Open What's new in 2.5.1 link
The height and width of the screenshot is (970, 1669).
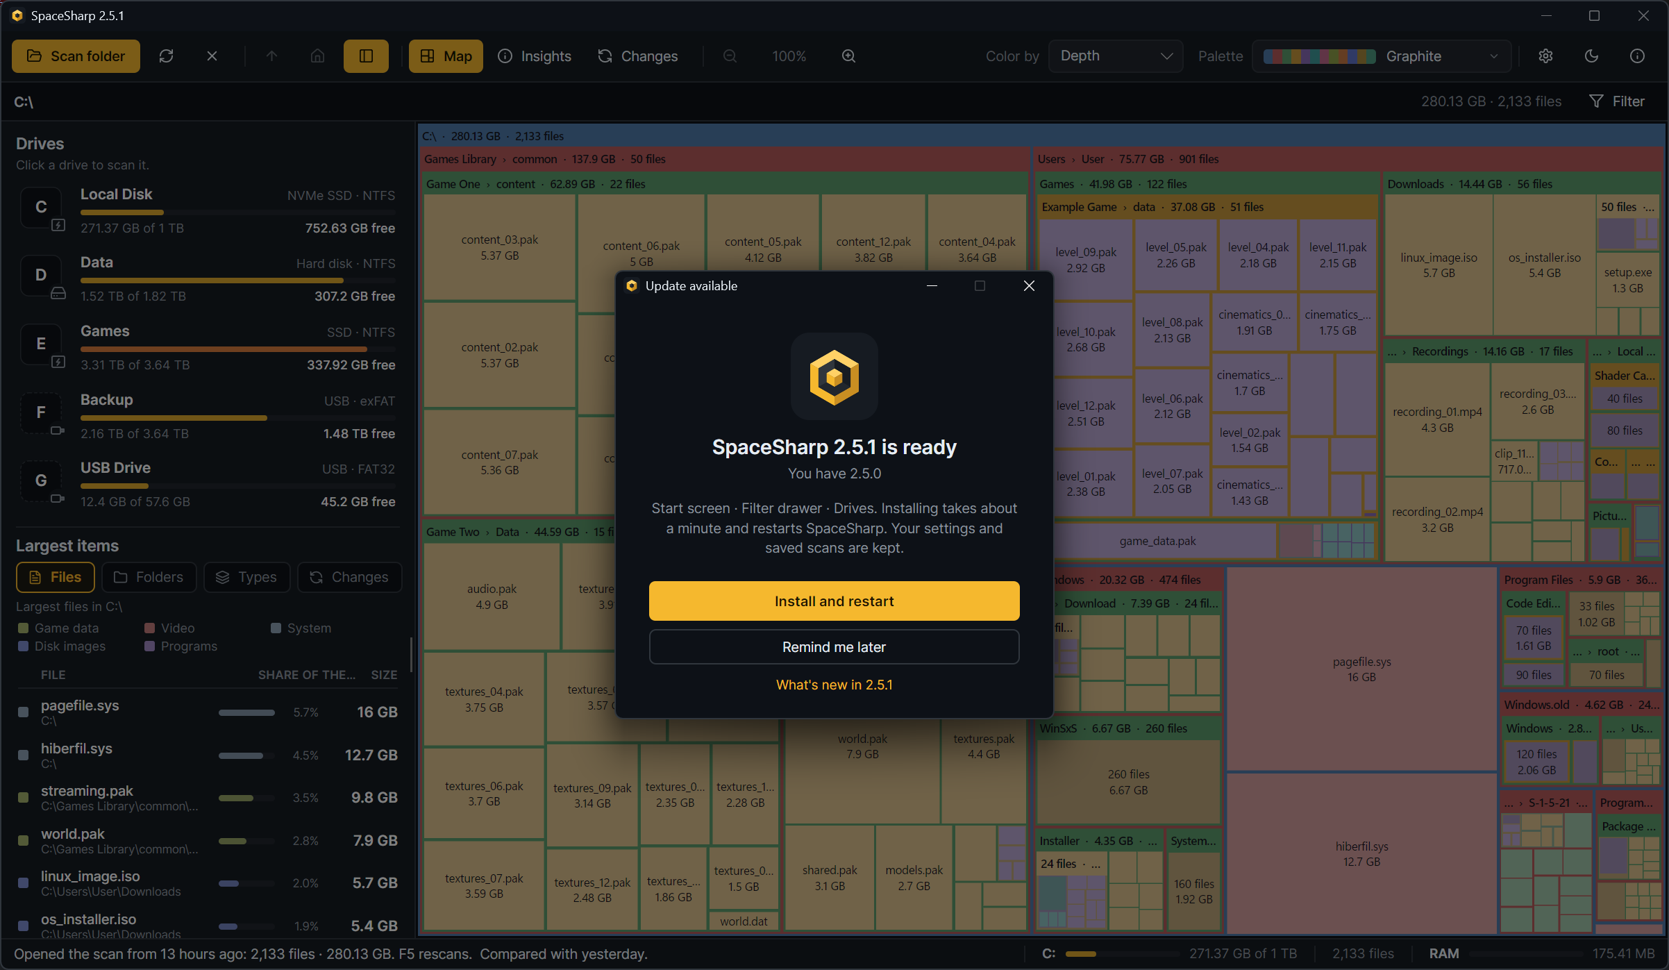pyautogui.click(x=834, y=685)
